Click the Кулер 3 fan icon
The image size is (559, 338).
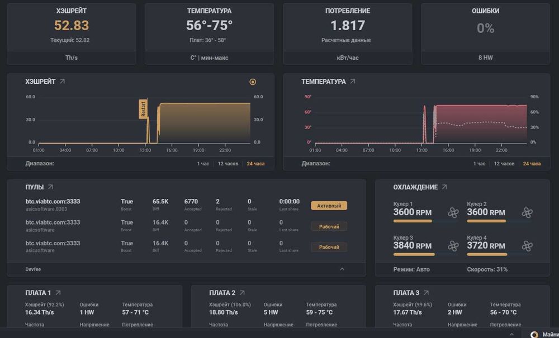click(453, 246)
